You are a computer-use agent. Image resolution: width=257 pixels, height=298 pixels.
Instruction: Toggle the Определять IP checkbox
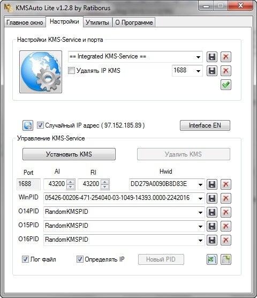point(80,259)
